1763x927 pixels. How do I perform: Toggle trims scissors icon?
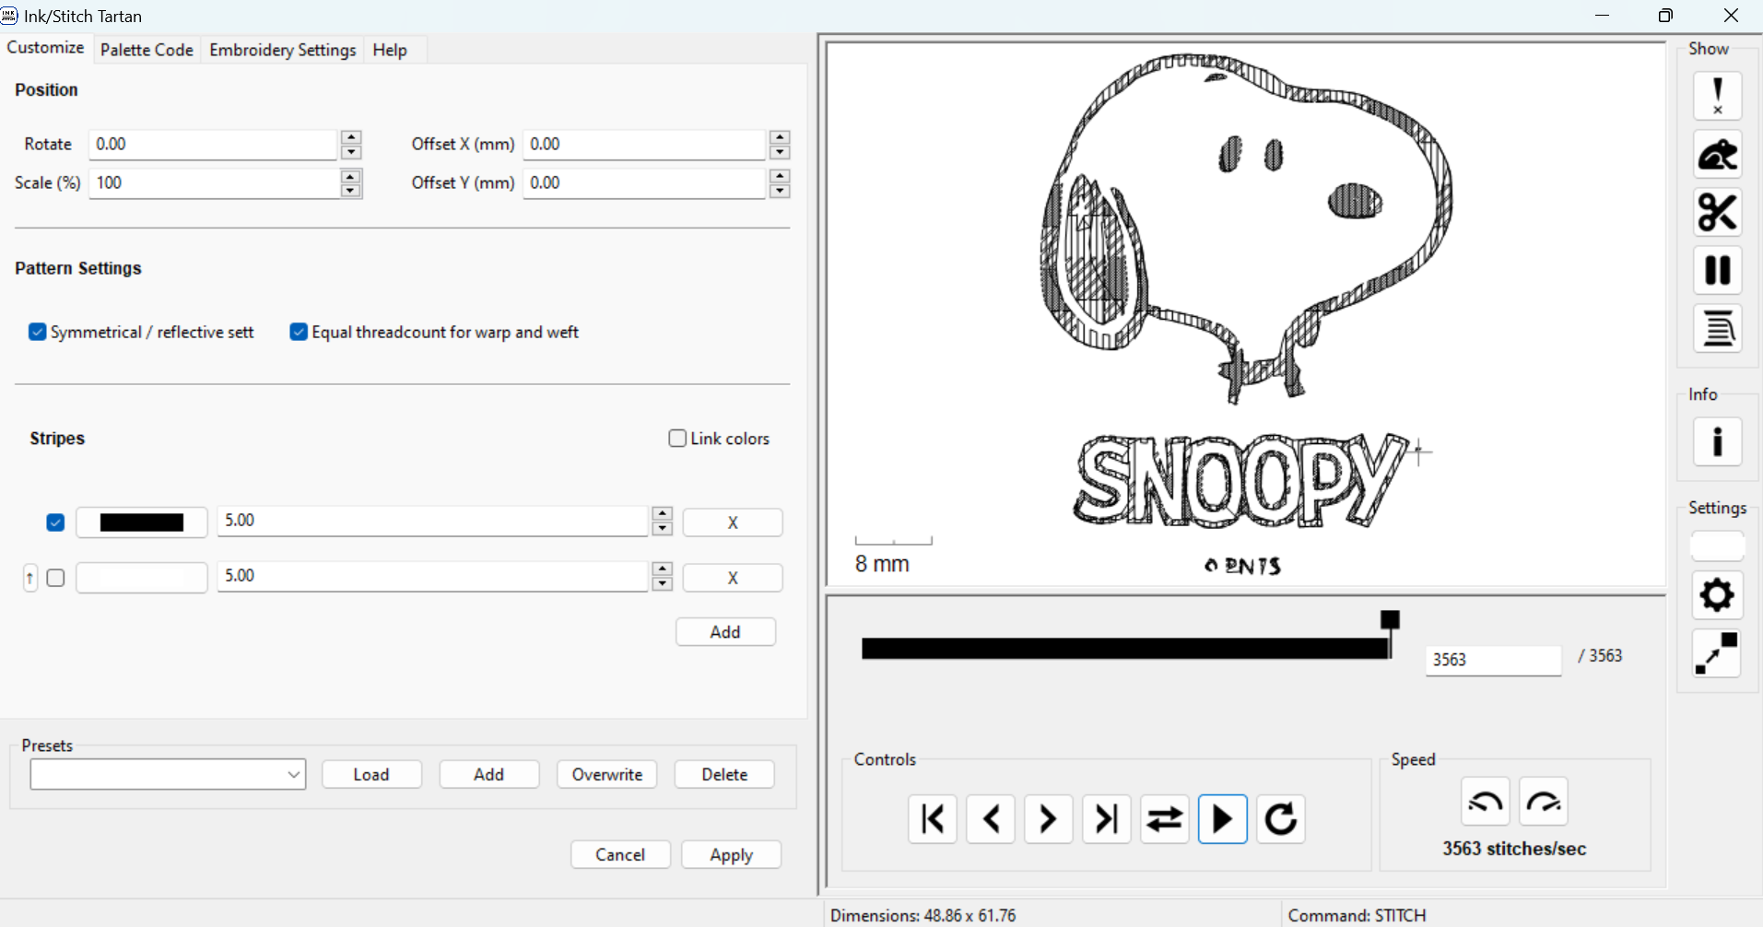(1717, 212)
